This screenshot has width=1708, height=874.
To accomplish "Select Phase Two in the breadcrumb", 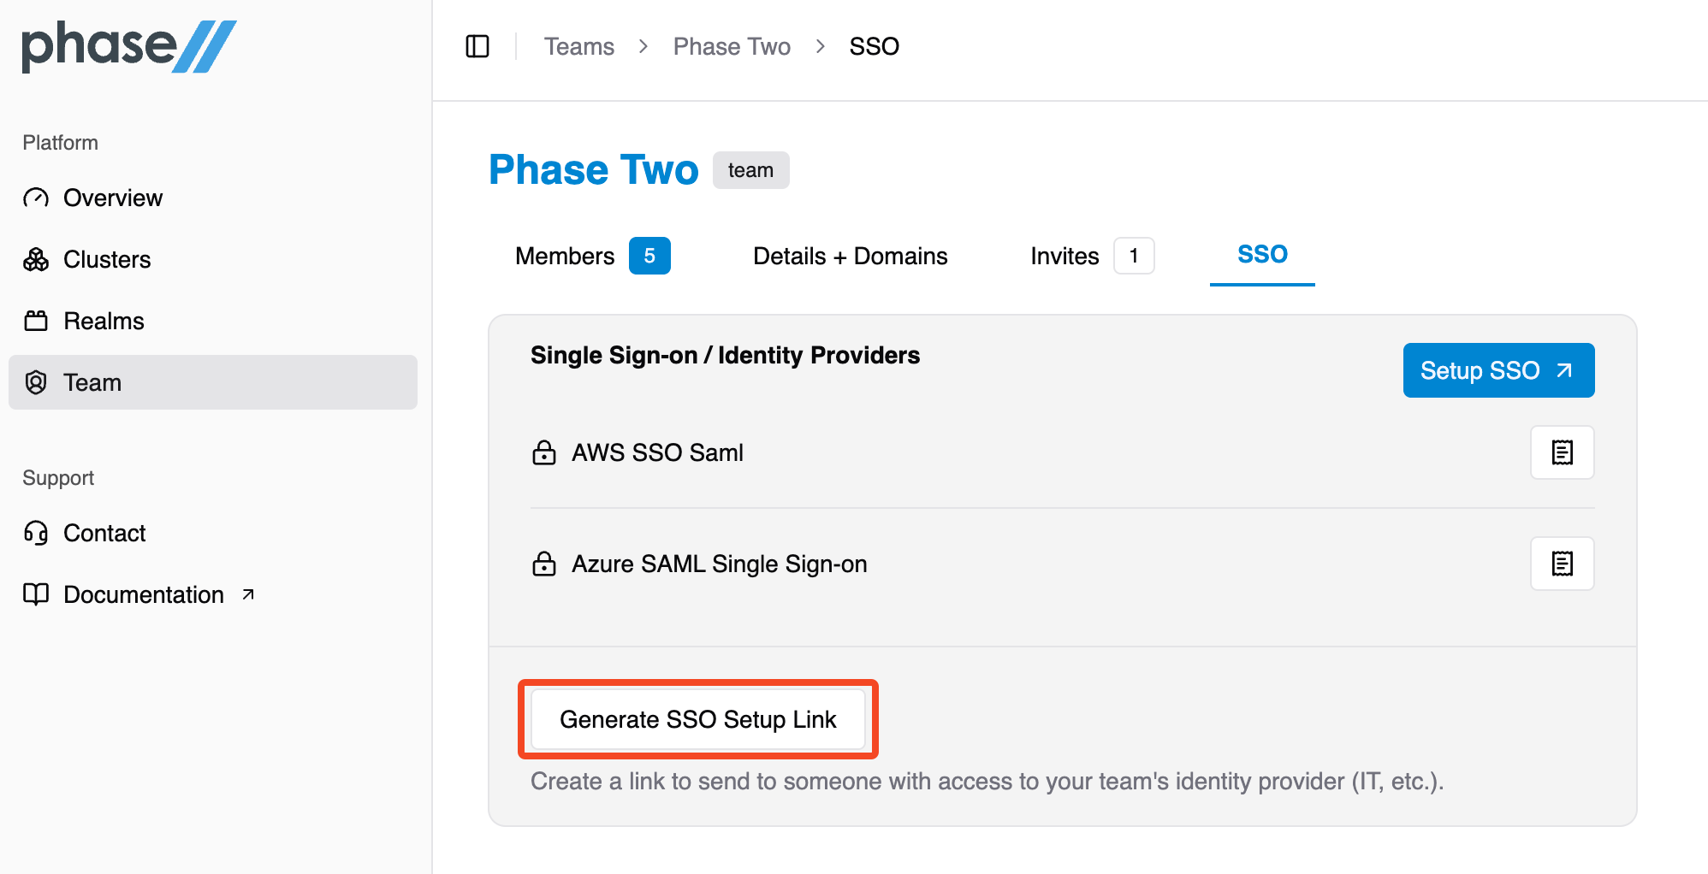I will (x=732, y=46).
